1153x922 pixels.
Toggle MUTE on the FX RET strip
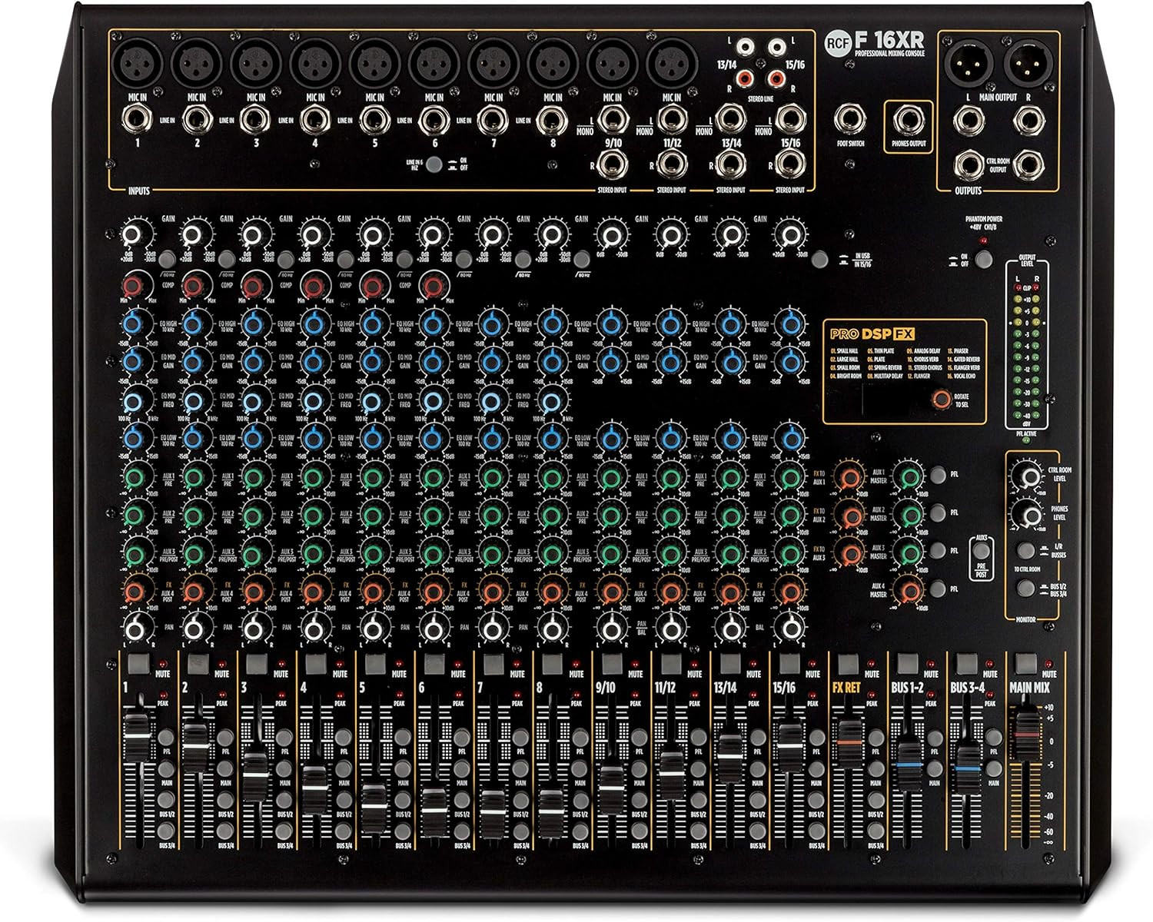click(849, 664)
